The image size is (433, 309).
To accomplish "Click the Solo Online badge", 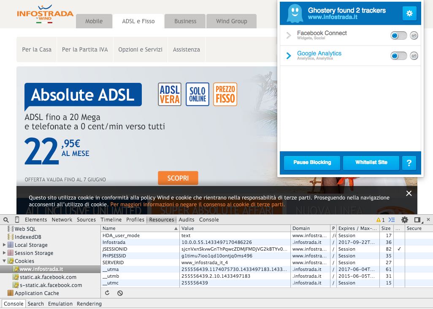I will point(198,94).
